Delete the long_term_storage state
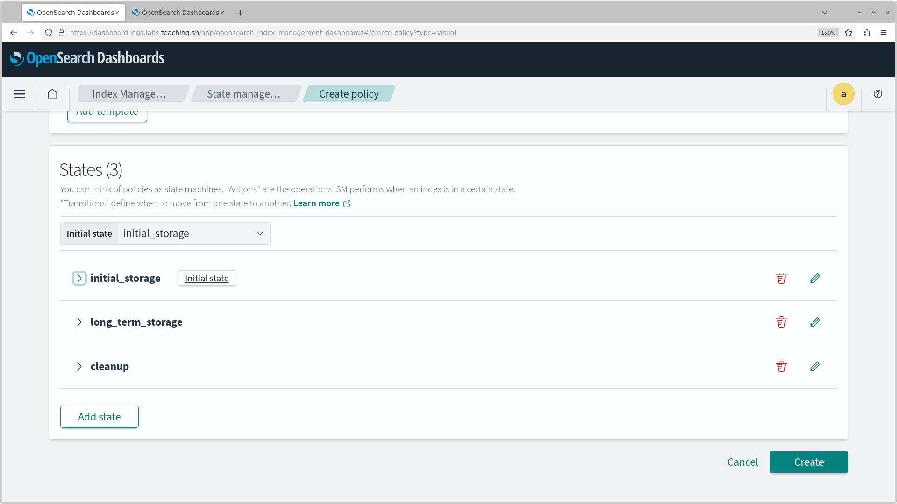Image resolution: width=897 pixels, height=504 pixels. coord(781,322)
